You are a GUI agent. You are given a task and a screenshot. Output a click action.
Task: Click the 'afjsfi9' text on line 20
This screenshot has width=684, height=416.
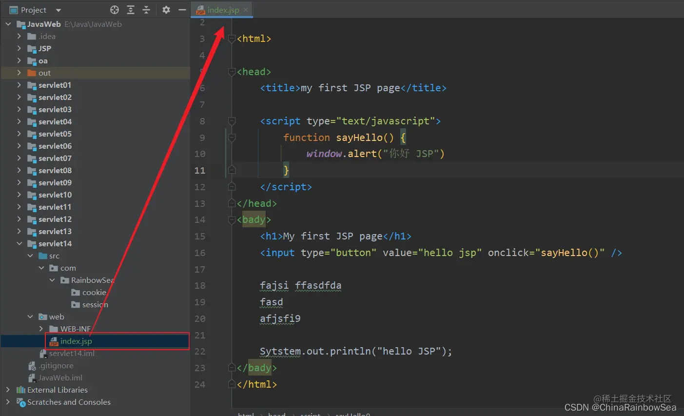pyautogui.click(x=280, y=318)
